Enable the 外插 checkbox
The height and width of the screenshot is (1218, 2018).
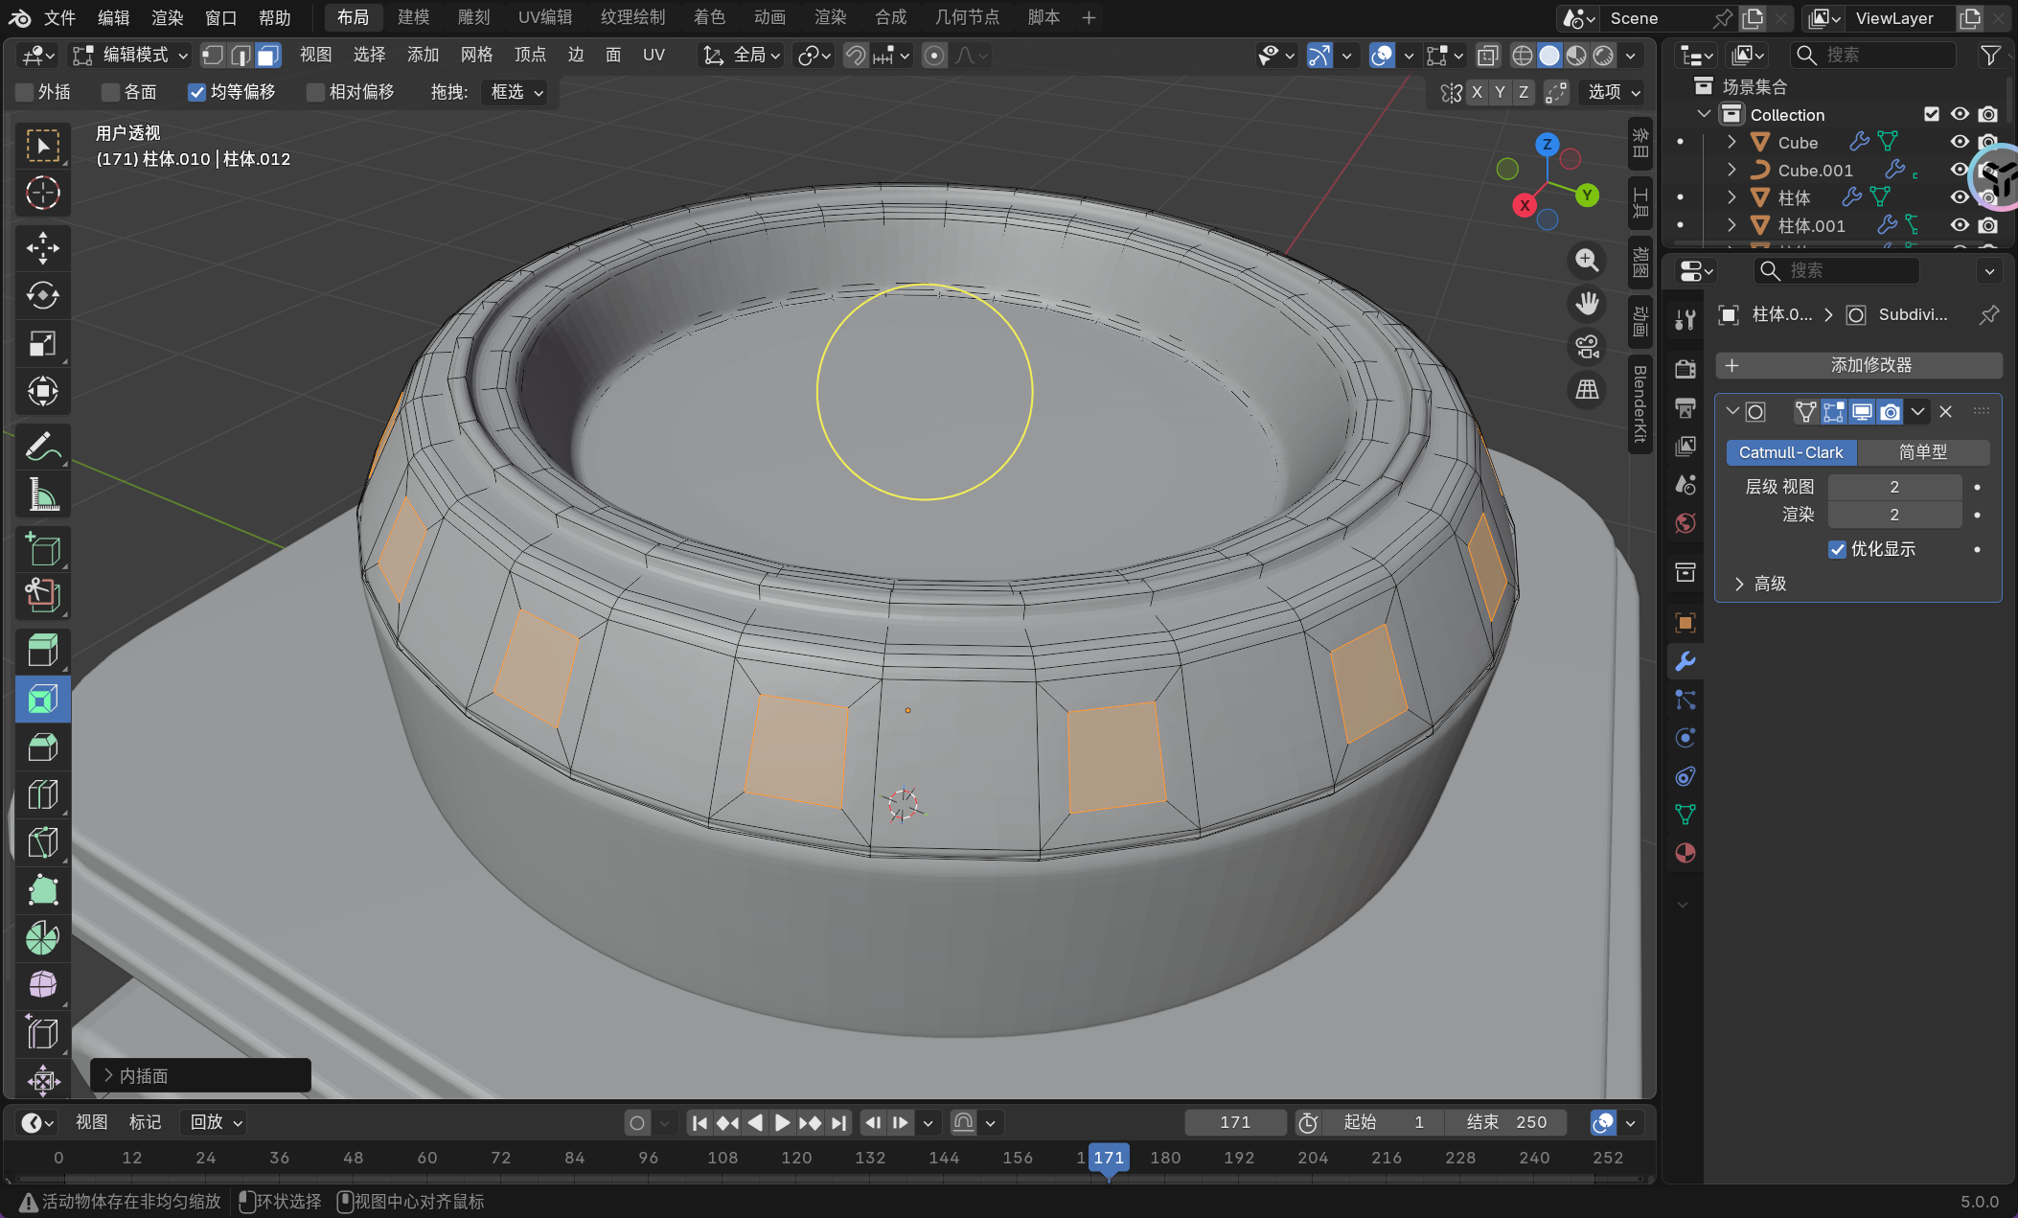[25, 92]
